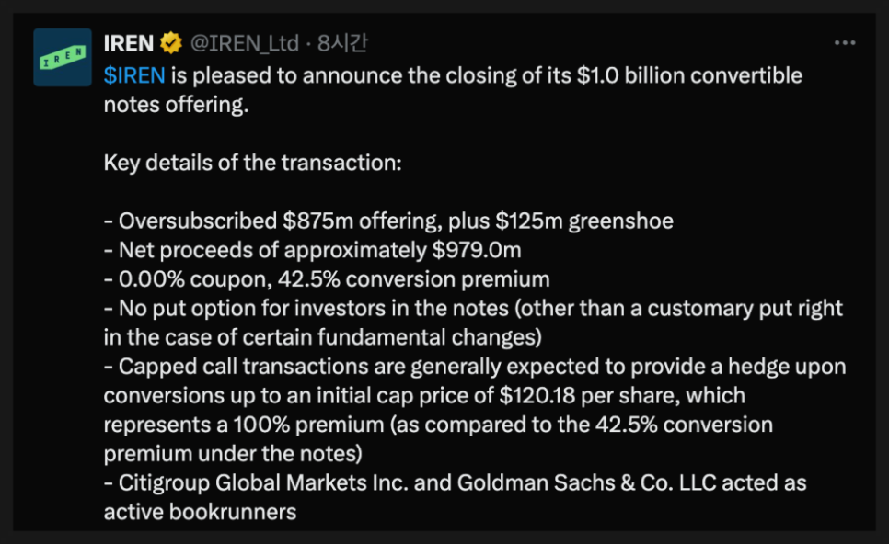The width and height of the screenshot is (889, 544).
Task: Click the "active bookrunners" text
Action: [x=201, y=513]
